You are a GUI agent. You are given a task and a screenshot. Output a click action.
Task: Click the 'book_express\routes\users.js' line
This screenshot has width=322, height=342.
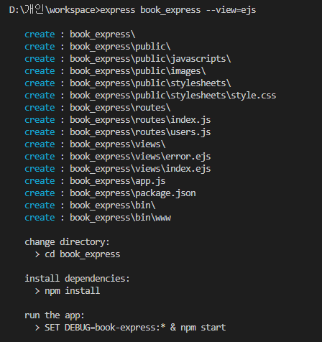(118, 132)
